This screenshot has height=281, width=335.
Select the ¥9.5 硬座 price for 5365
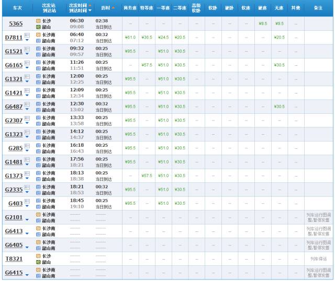coord(263,24)
